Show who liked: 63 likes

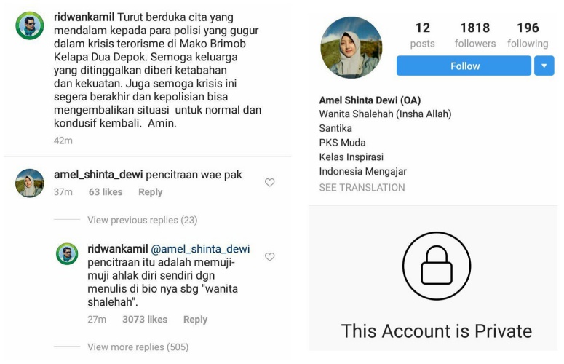point(106,192)
